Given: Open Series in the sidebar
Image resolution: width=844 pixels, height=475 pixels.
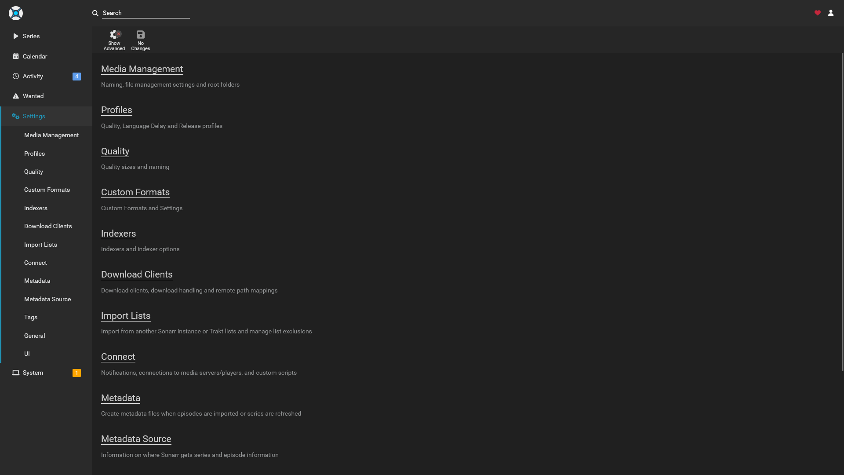Looking at the screenshot, I should (46, 36).
